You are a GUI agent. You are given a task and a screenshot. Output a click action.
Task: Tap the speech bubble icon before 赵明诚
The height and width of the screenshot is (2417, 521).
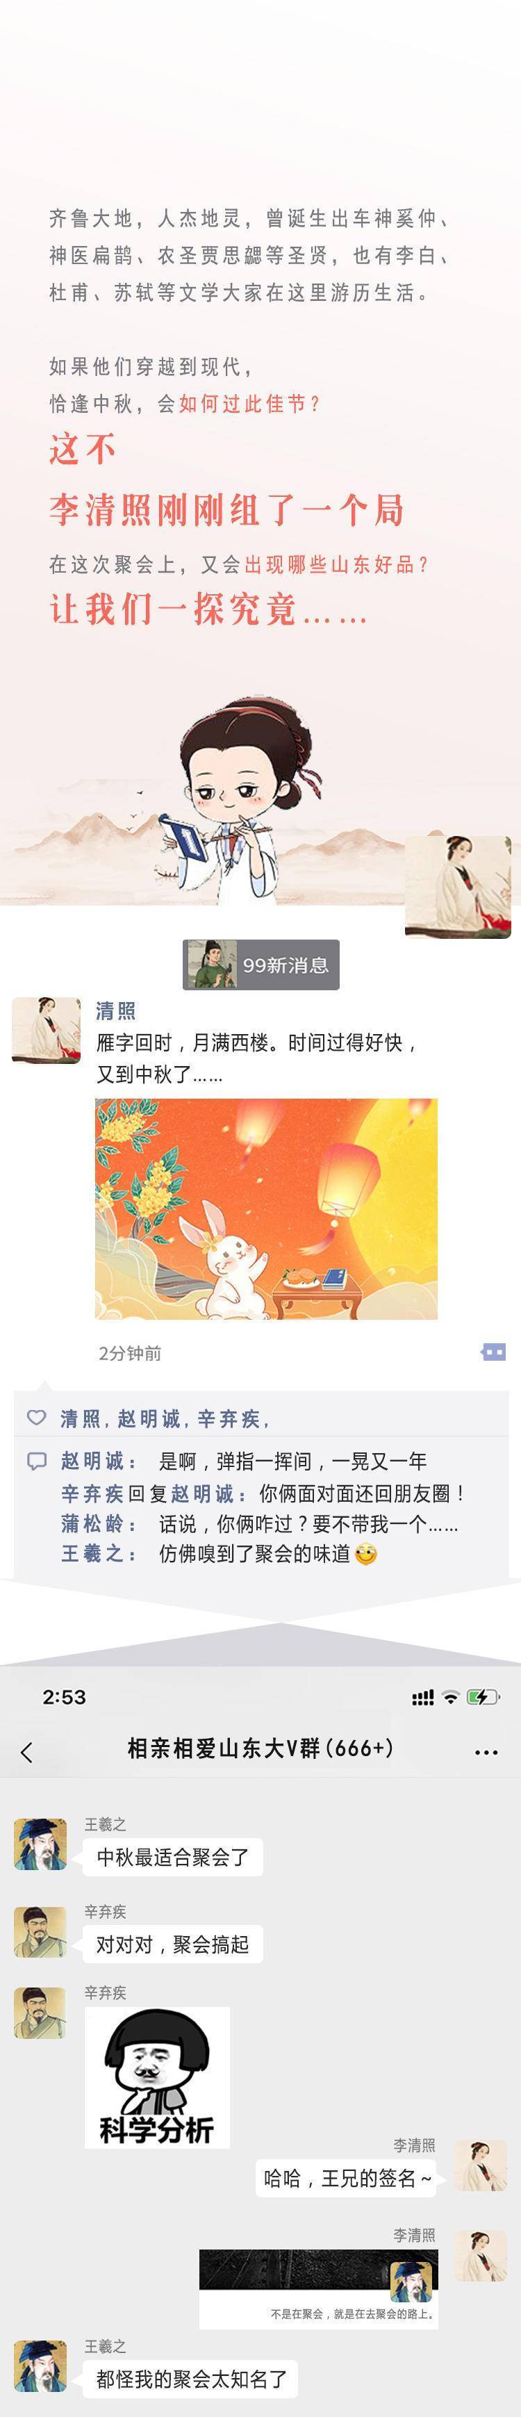pos(37,1461)
